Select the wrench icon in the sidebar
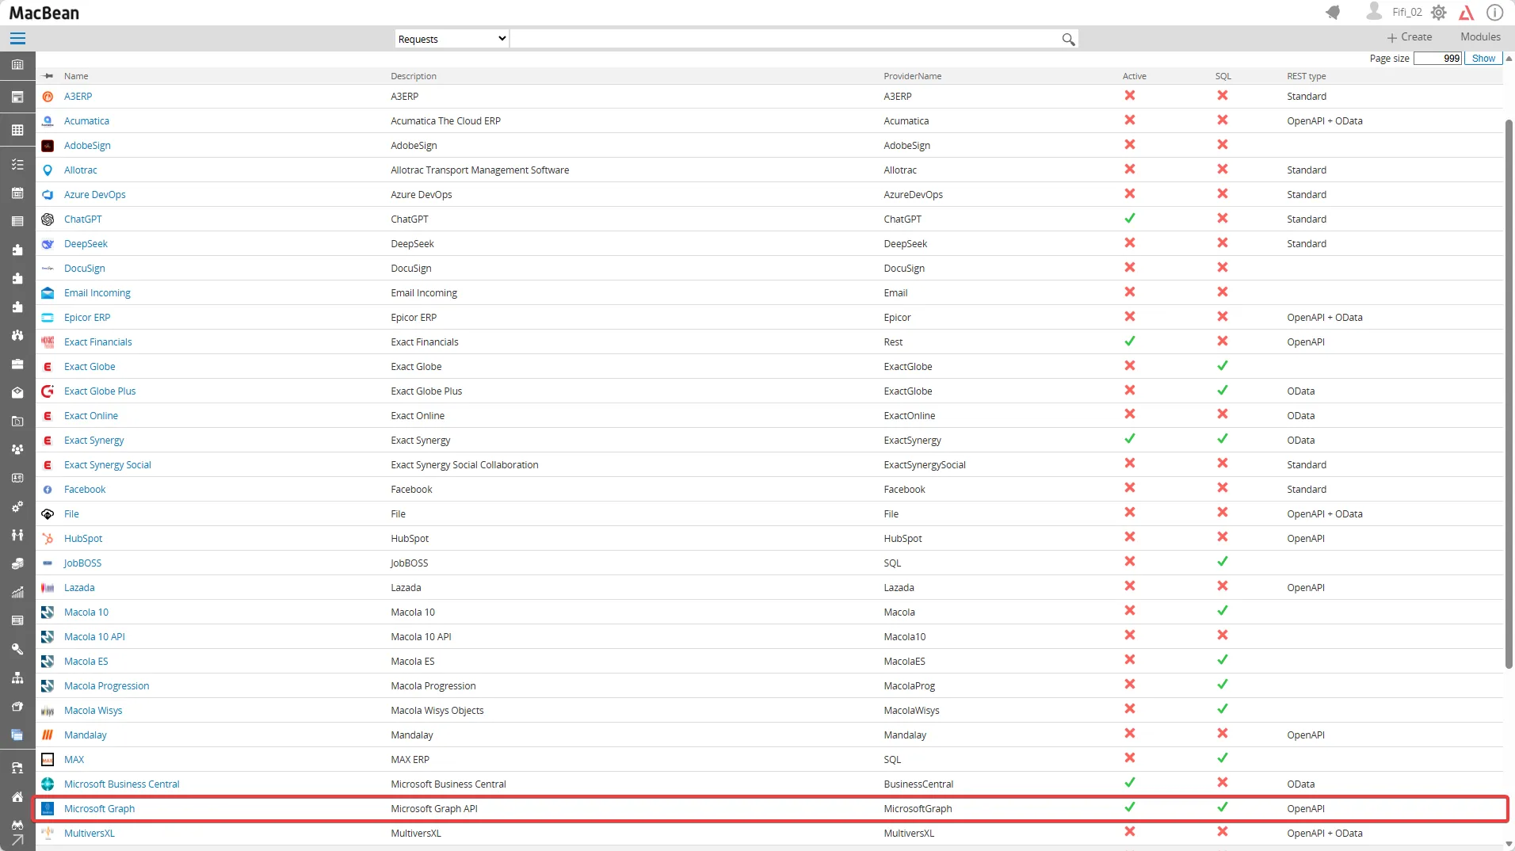The image size is (1515, 851). [17, 649]
